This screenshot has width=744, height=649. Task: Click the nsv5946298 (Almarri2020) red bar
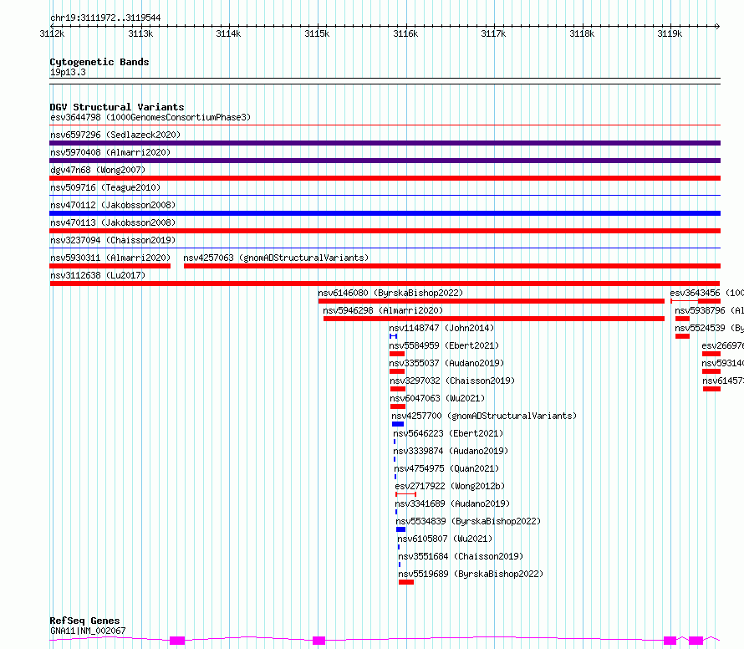[494, 319]
